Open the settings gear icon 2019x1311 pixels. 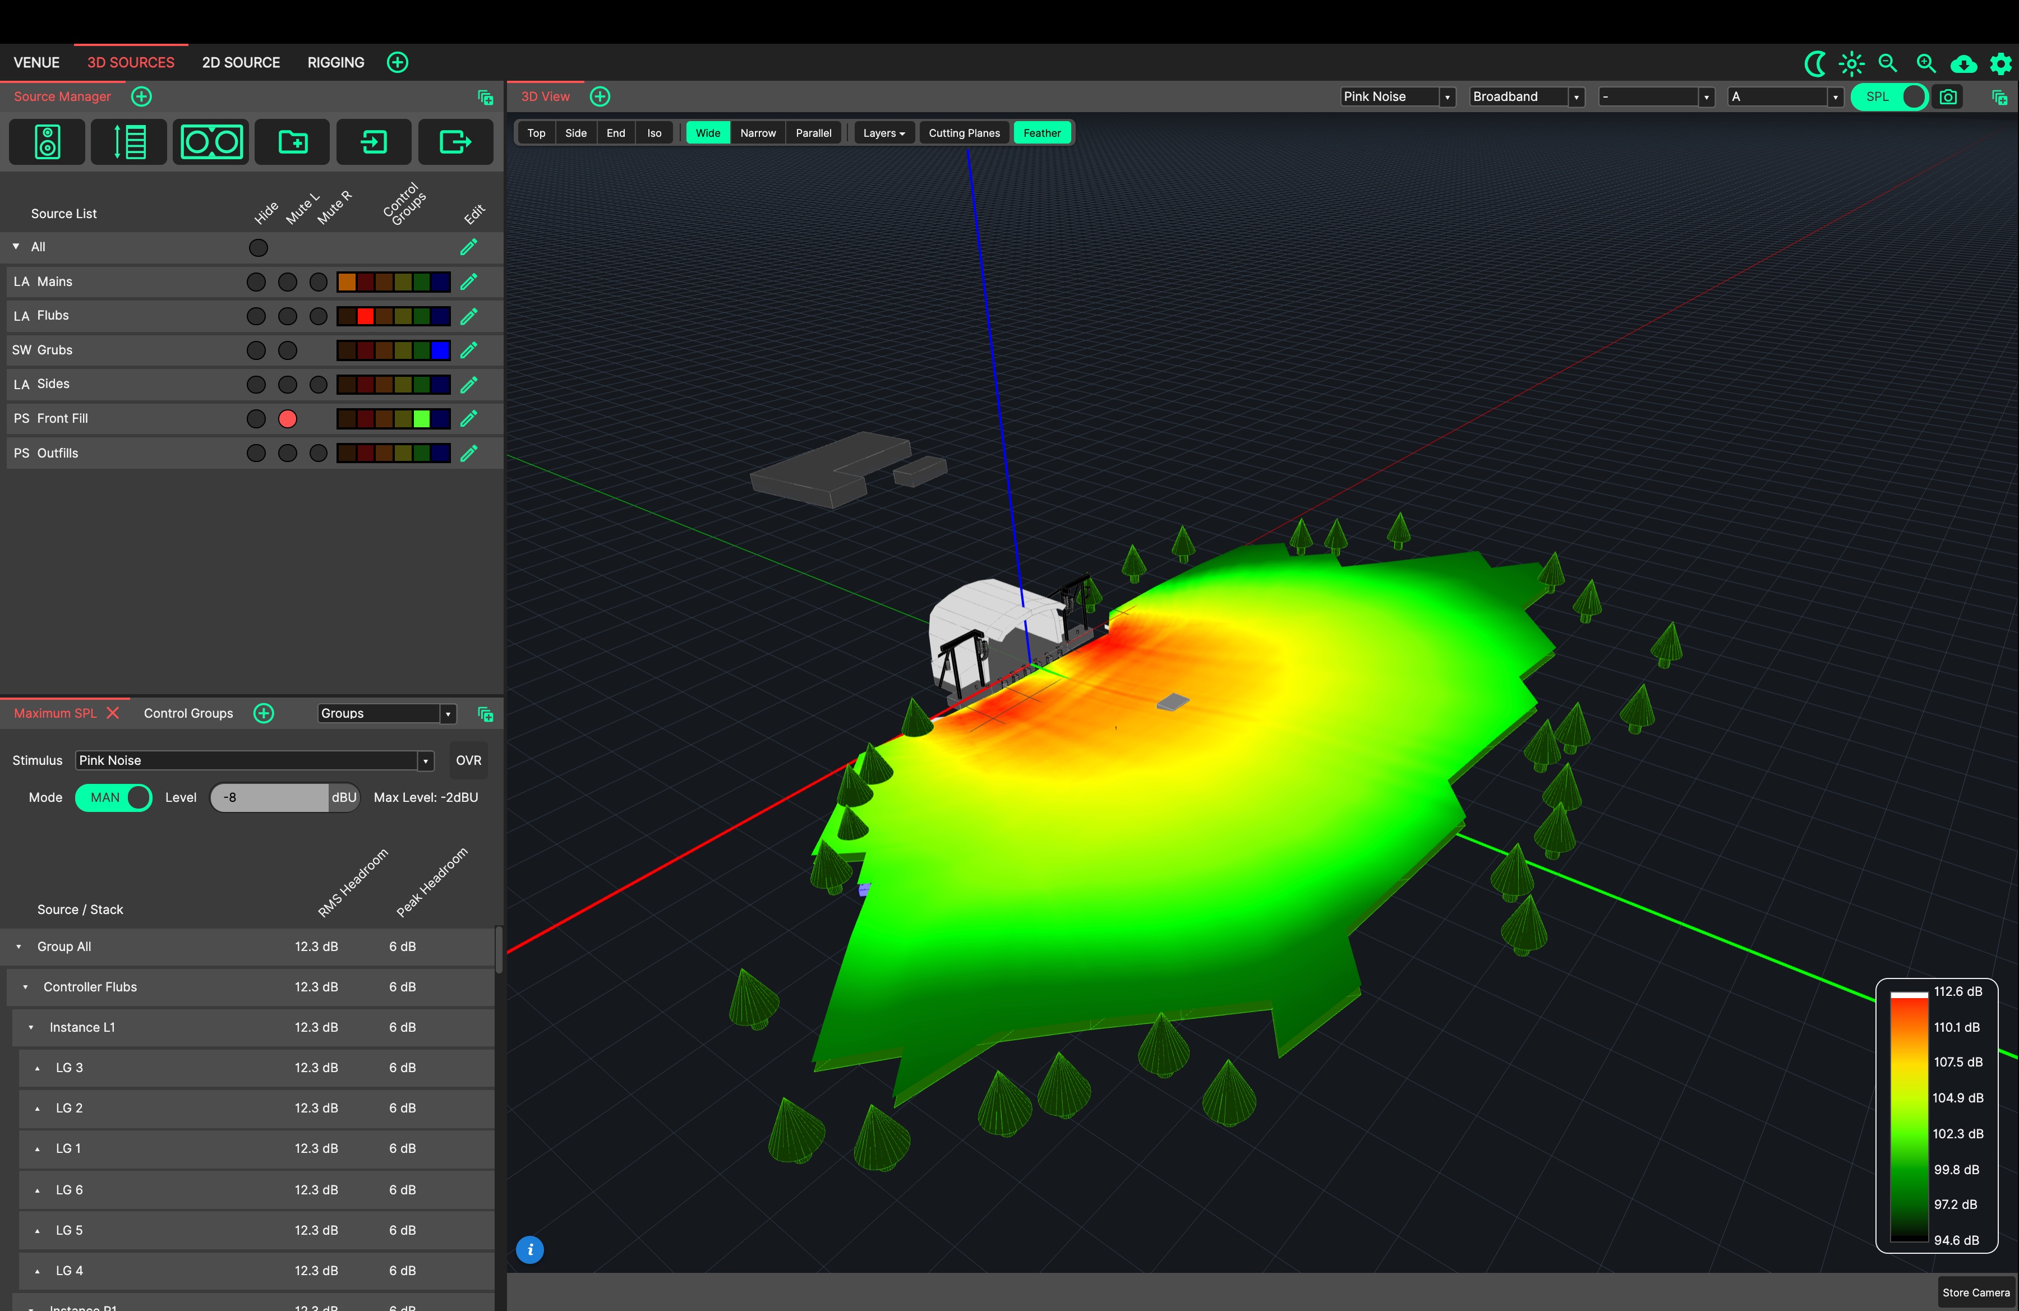(2000, 63)
